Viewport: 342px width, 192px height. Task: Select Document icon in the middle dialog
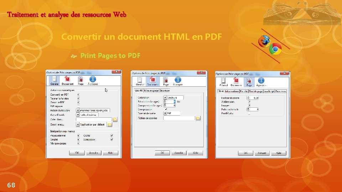[153, 80]
